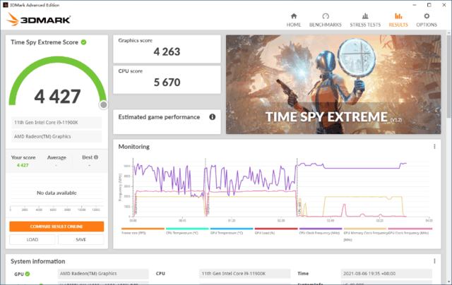Click the Graphics score 4 263 value

(x=167, y=51)
